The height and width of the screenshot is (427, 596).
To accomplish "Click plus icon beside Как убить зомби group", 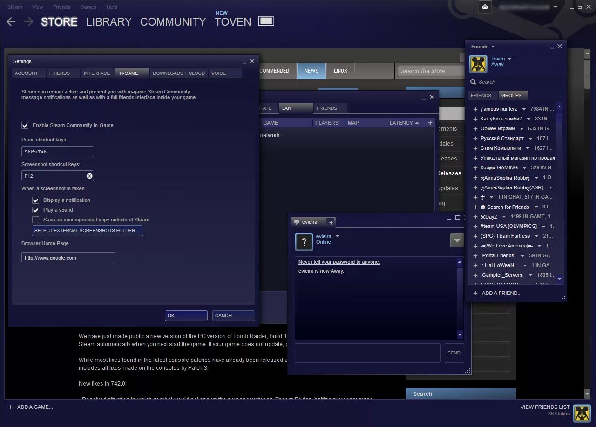I will point(475,119).
